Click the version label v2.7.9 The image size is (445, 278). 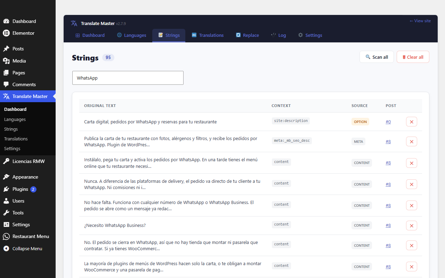click(x=121, y=24)
